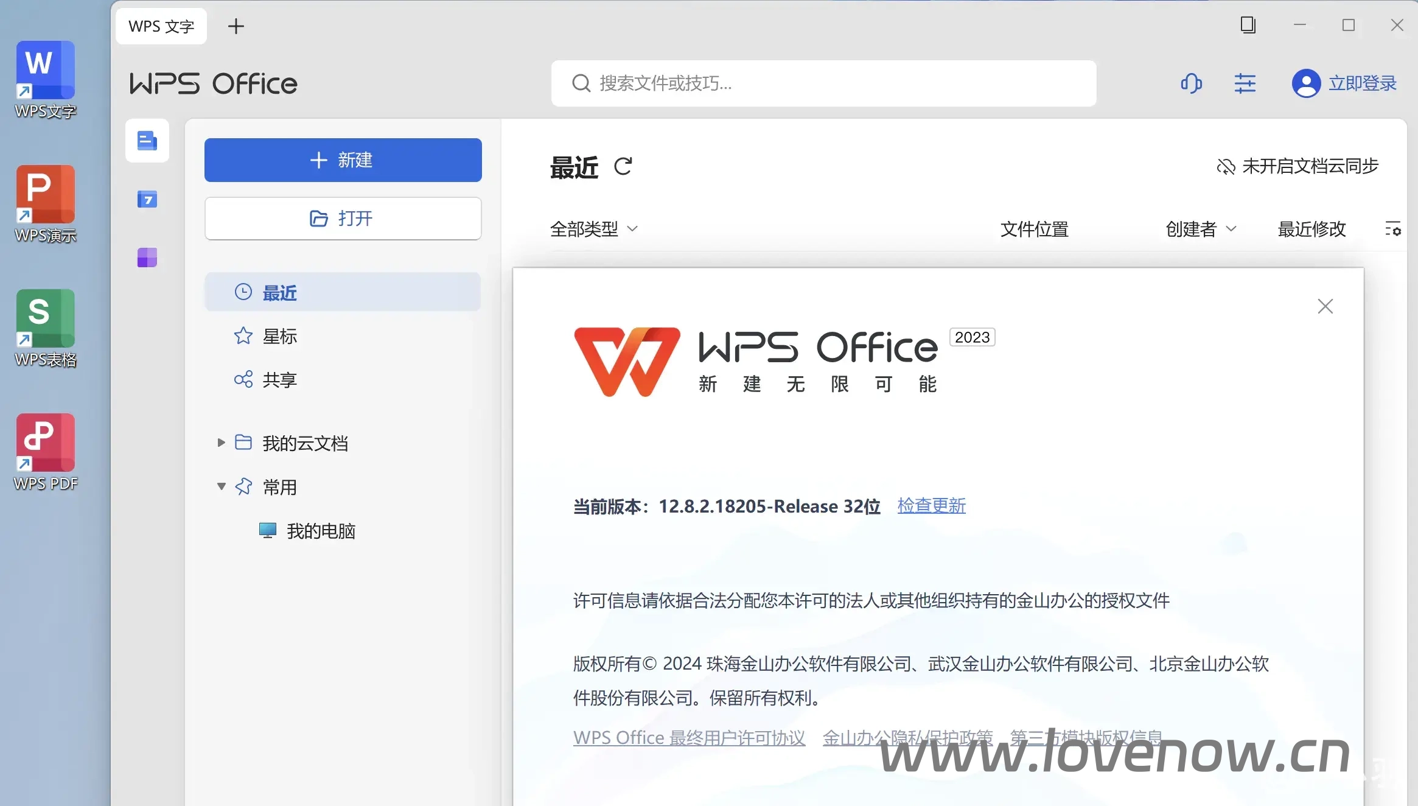Open the Documents panel in the left sidebar
Viewport: 1418px width, 806px height.
(x=147, y=141)
